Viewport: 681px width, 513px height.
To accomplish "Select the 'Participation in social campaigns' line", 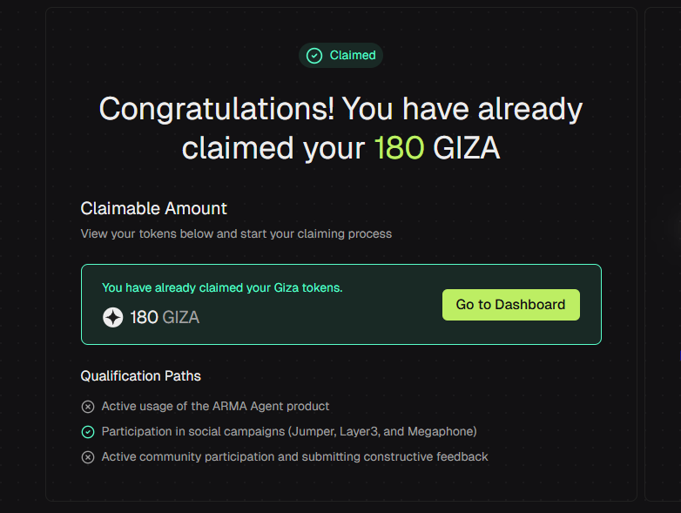I will click(289, 432).
